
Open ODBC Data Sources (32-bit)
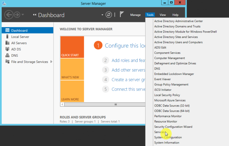[172, 105]
